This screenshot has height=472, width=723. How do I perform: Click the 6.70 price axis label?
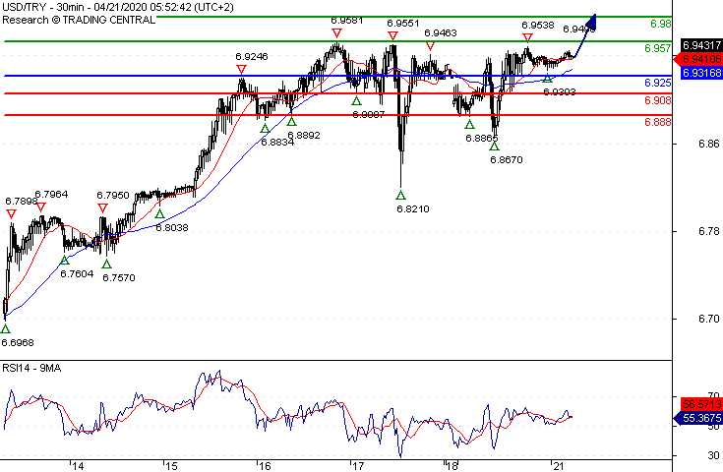(708, 319)
